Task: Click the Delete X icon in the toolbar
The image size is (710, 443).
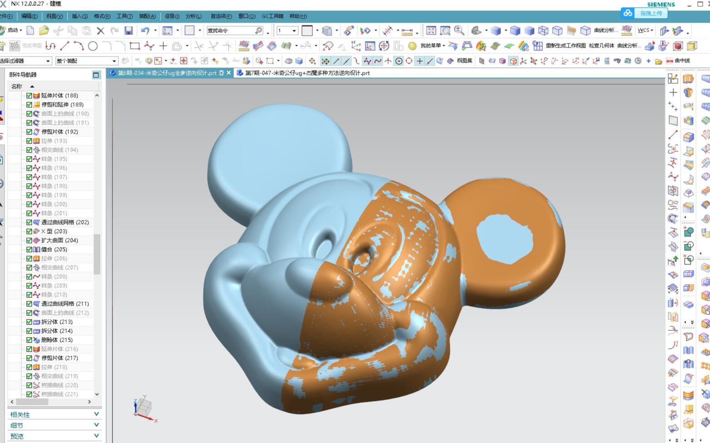Action: tap(101, 31)
